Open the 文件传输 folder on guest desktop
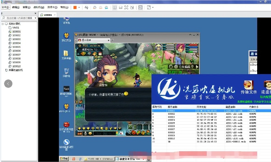 pyautogui.click(x=66, y=55)
